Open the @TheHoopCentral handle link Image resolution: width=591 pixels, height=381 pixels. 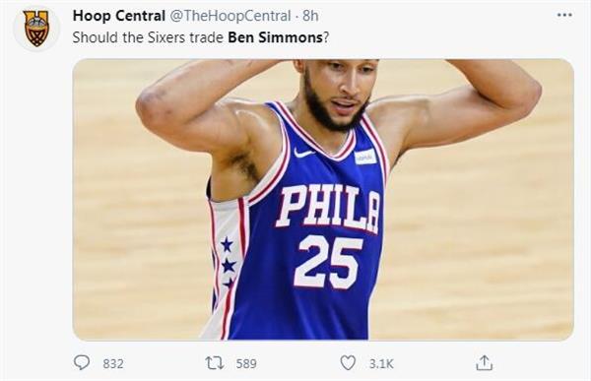(230, 16)
